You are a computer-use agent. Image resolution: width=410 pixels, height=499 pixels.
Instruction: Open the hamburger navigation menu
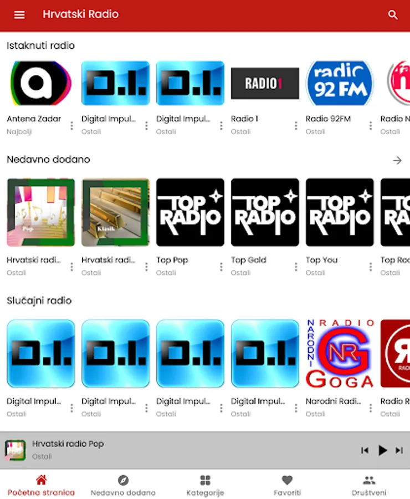tap(19, 14)
